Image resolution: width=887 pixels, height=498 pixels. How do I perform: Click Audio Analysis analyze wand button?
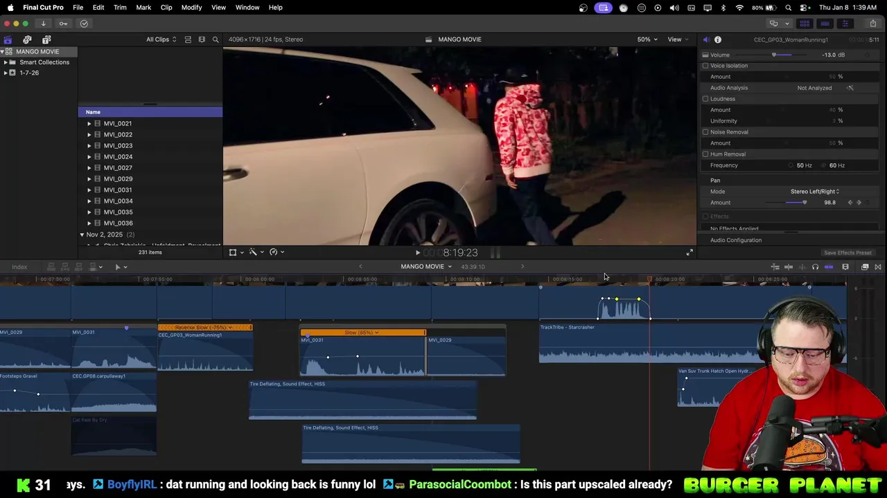click(x=850, y=88)
